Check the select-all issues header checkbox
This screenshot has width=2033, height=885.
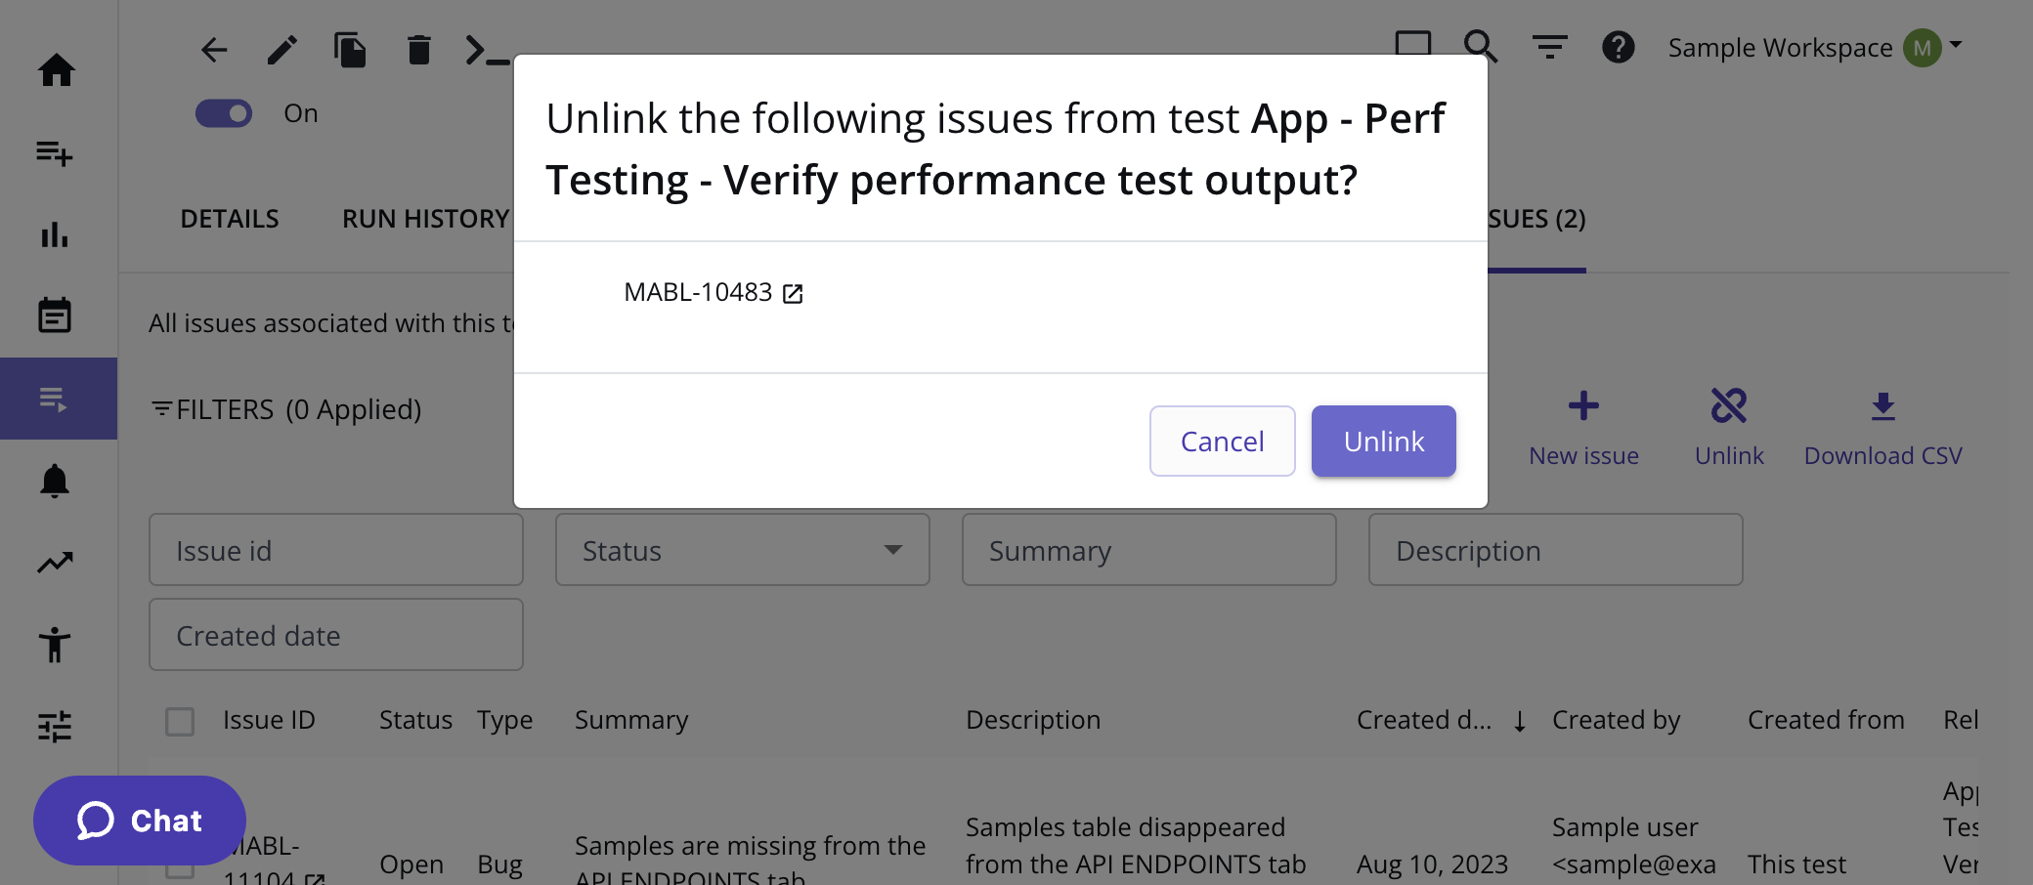click(x=180, y=722)
